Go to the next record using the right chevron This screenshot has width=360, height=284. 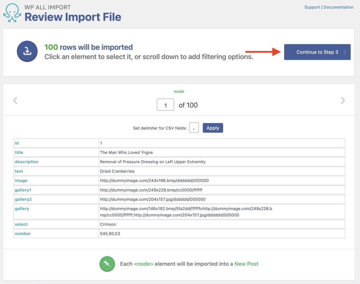coord(343,100)
